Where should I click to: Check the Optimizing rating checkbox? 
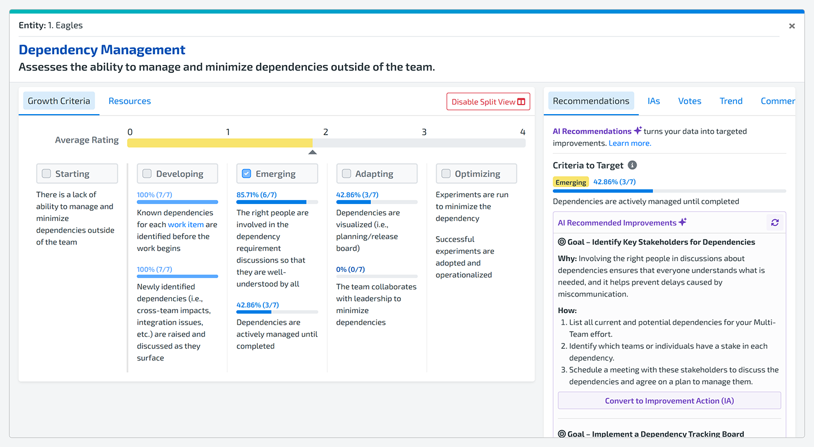pos(446,173)
